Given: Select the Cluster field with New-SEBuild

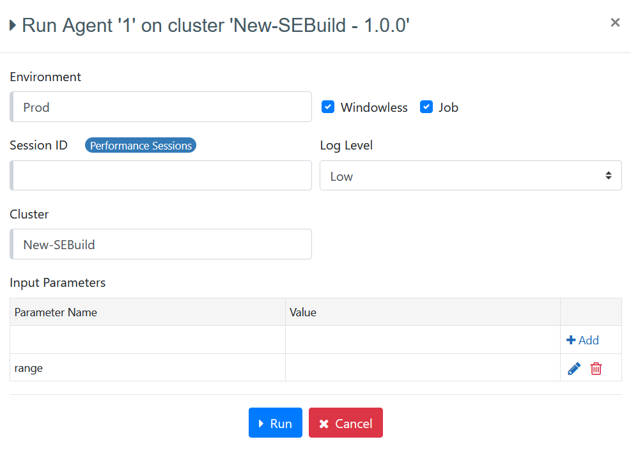Looking at the screenshot, I should pos(161,244).
